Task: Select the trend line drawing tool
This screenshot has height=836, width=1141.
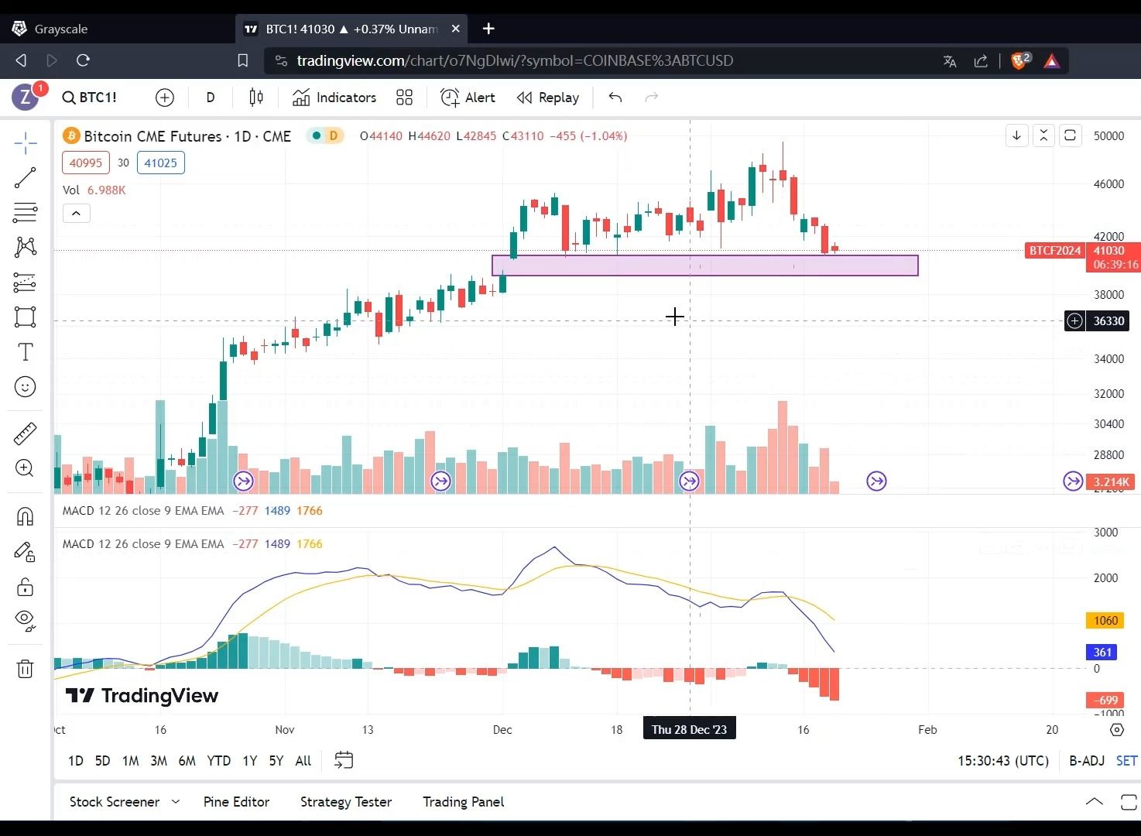Action: pos(25,178)
